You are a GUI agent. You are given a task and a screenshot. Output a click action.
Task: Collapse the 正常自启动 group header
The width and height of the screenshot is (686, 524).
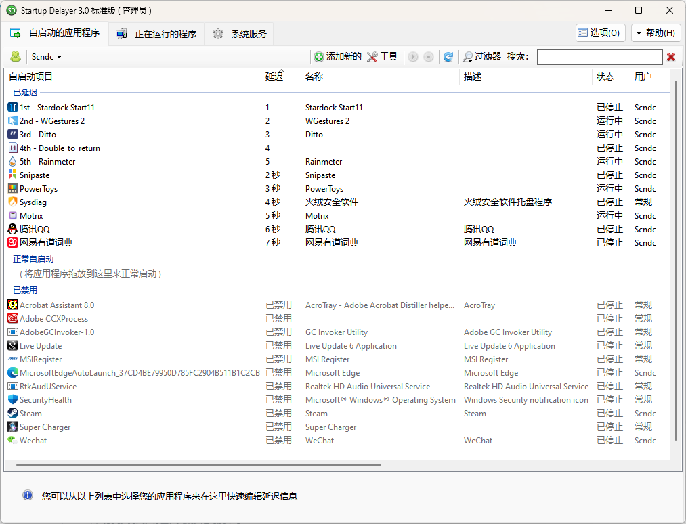(33, 259)
